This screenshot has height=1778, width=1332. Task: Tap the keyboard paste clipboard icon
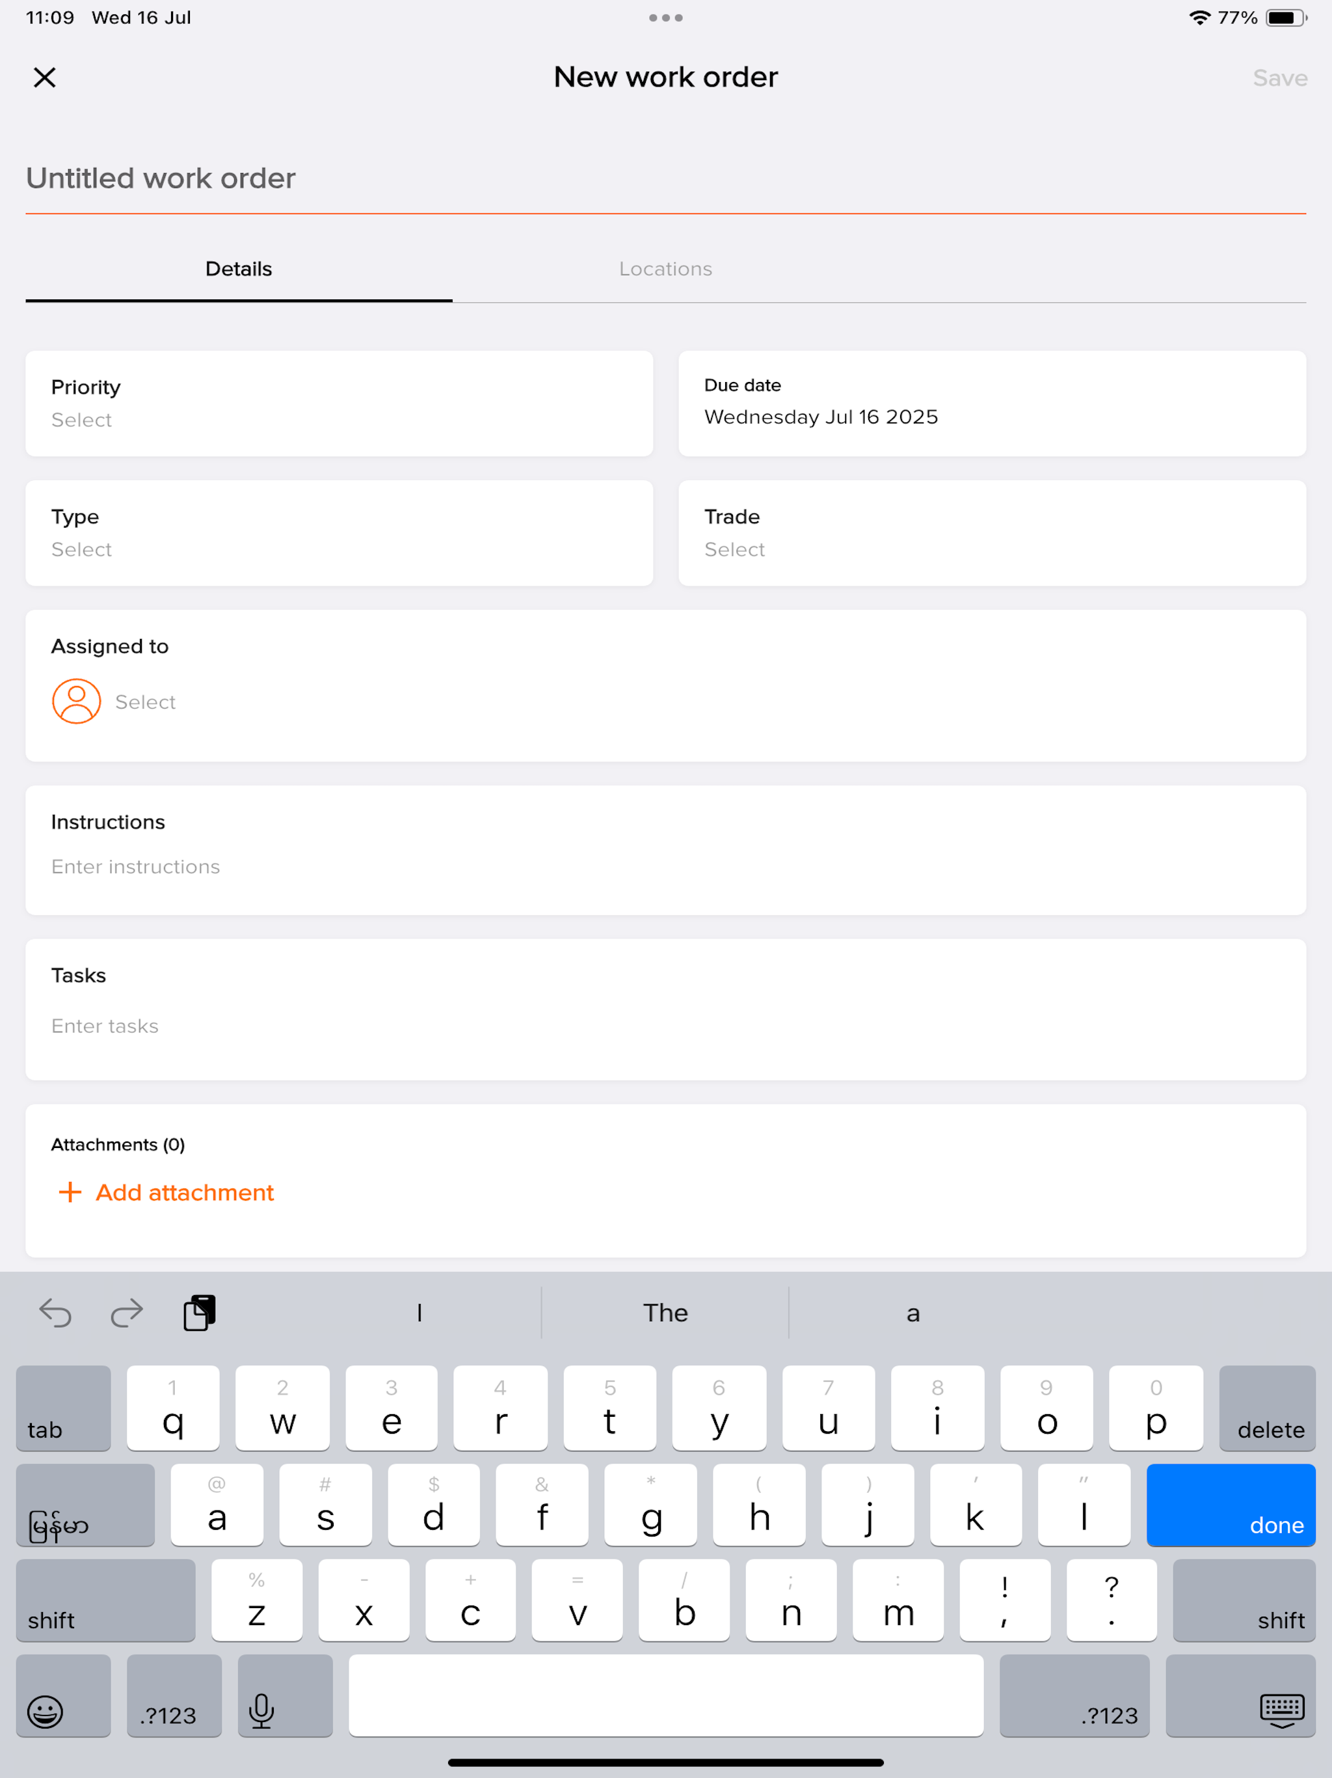coord(199,1313)
